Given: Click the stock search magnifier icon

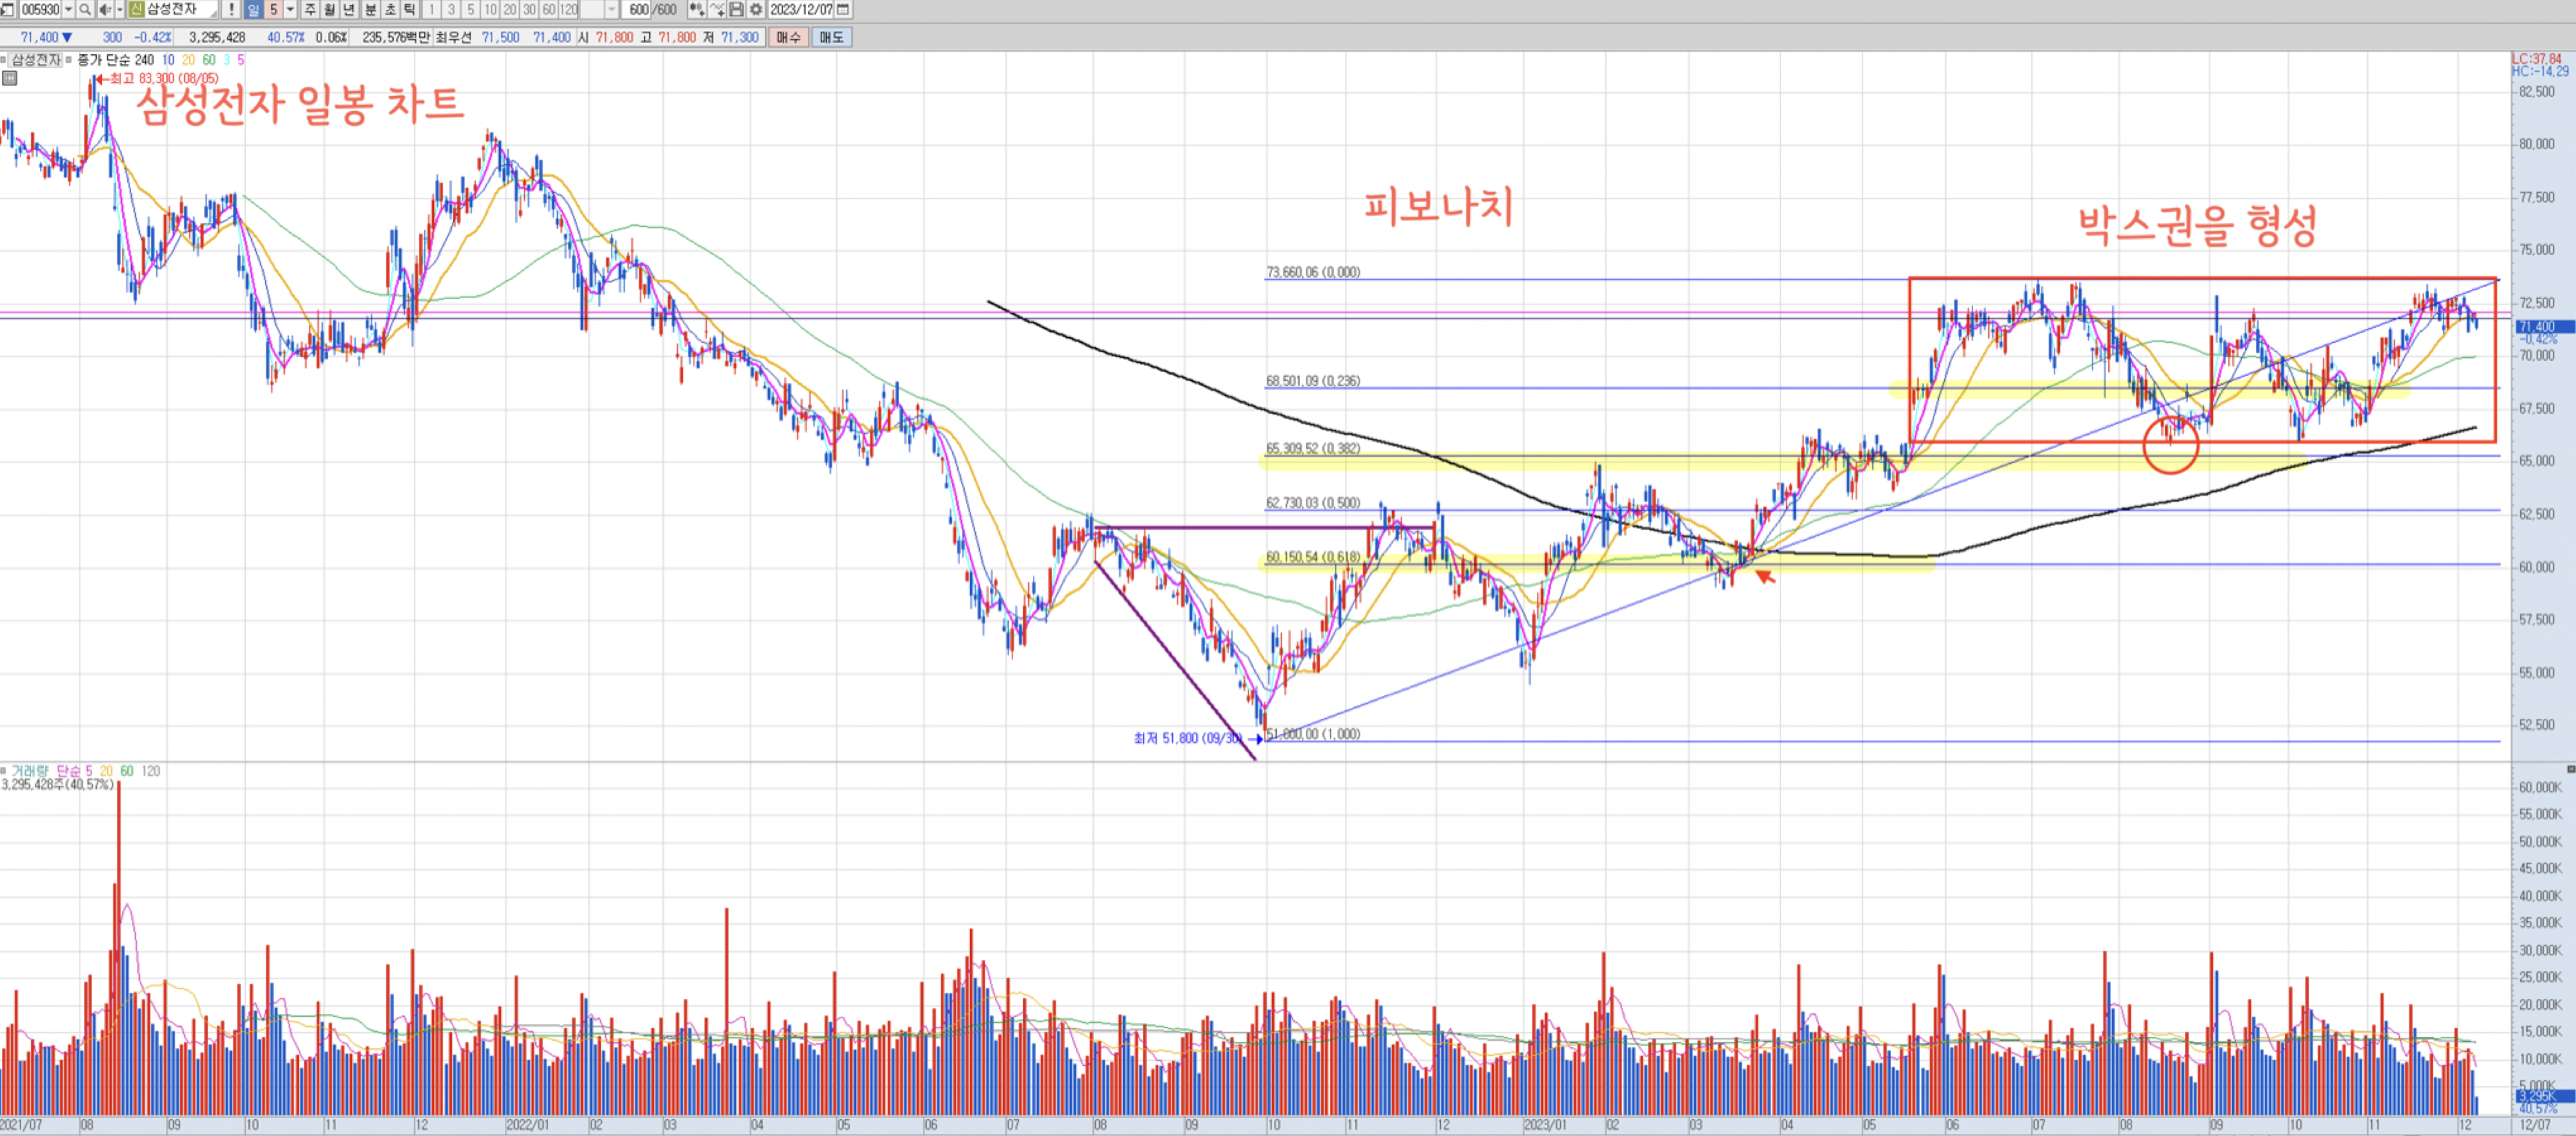Looking at the screenshot, I should [85, 10].
